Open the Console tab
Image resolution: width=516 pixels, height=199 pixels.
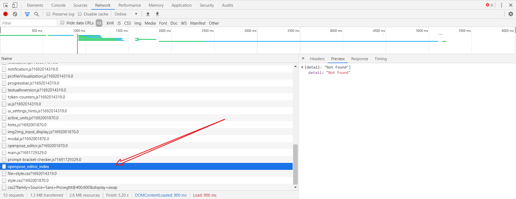pyautogui.click(x=58, y=5)
